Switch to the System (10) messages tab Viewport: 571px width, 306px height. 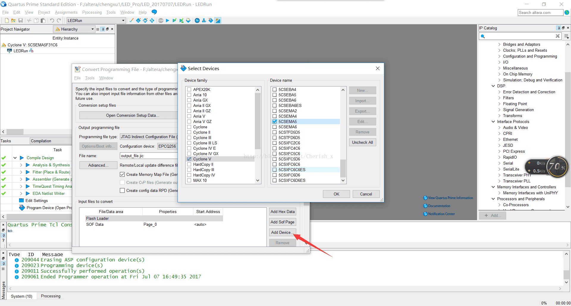(22, 296)
